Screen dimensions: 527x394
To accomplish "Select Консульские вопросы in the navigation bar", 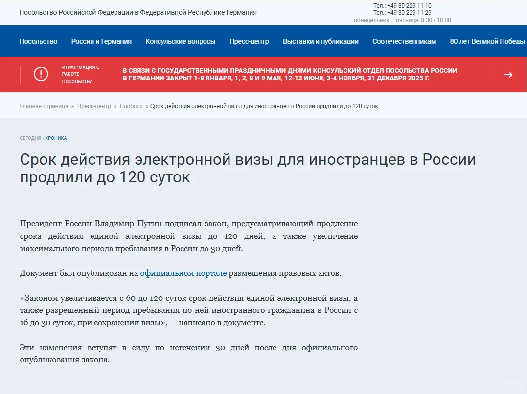I will 181,41.
